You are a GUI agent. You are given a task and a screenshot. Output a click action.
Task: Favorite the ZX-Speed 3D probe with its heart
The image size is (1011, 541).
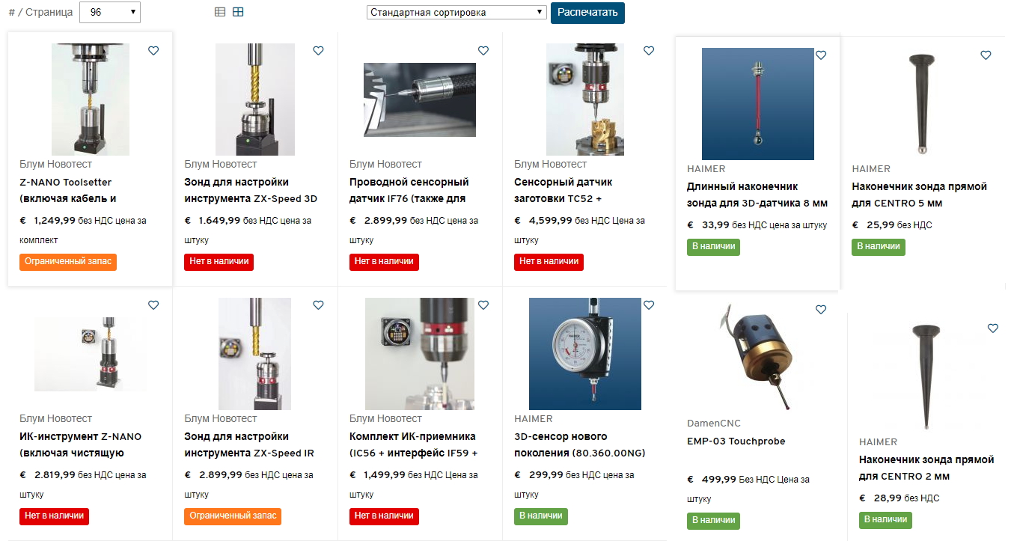[x=318, y=51]
